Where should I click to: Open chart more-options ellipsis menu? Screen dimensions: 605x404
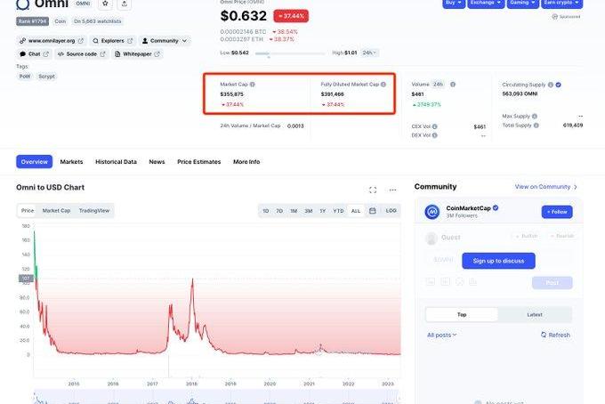(x=392, y=190)
